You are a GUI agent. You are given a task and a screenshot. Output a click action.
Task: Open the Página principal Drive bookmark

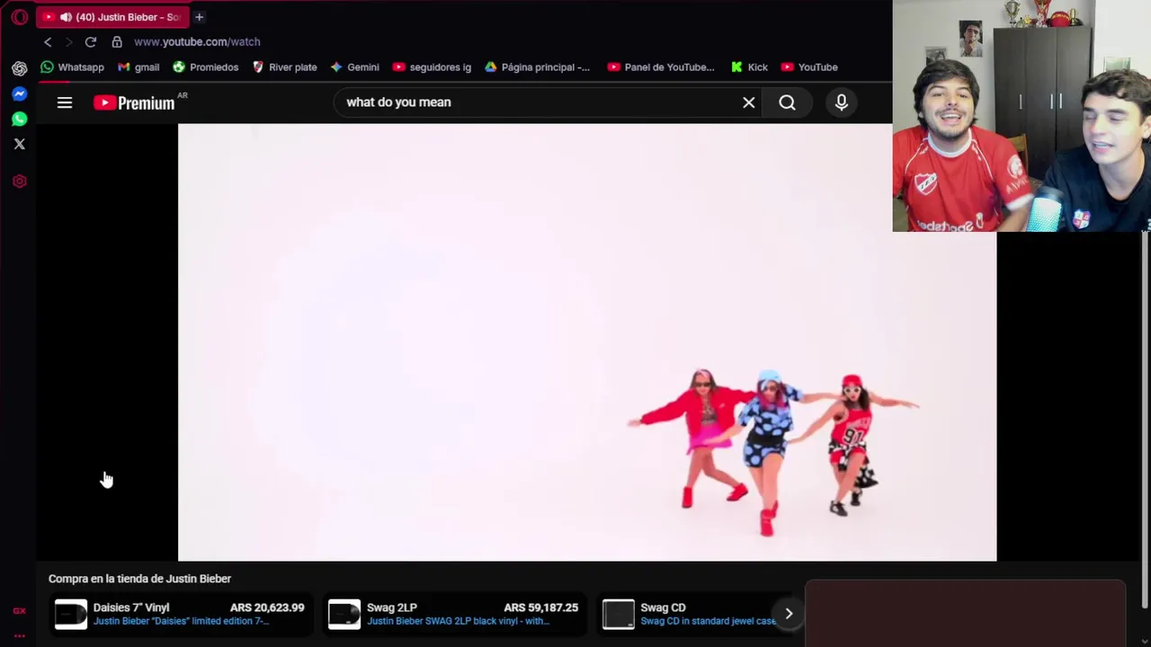pos(537,67)
